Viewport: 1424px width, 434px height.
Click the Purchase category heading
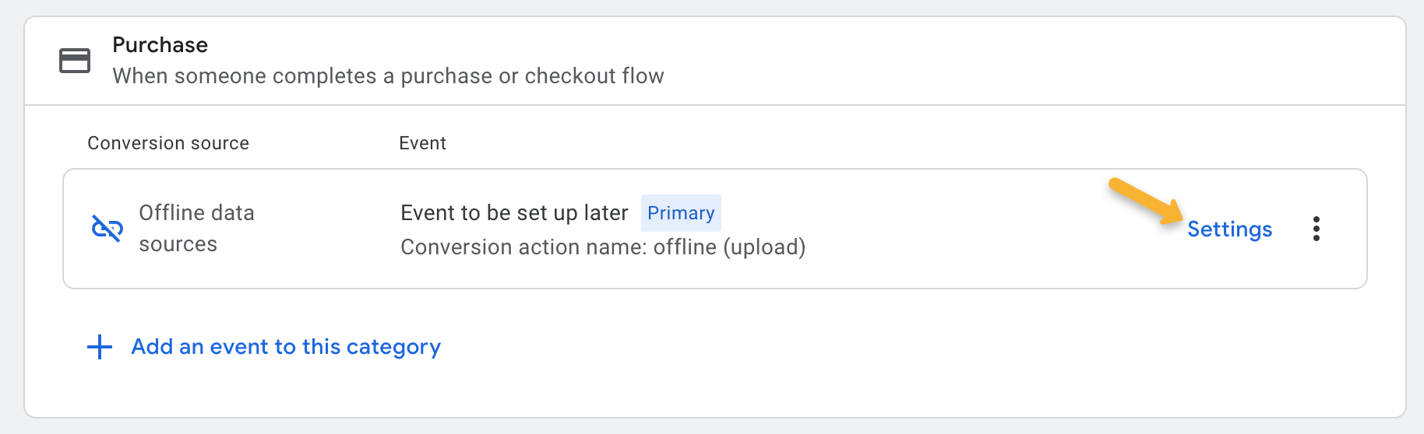(160, 45)
